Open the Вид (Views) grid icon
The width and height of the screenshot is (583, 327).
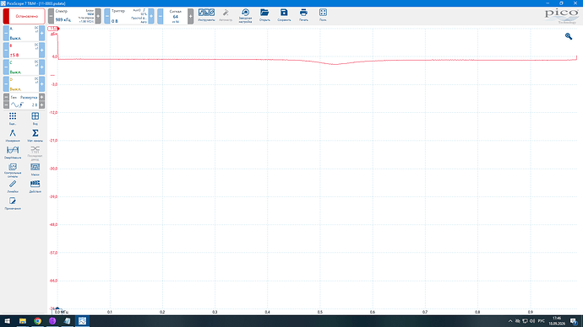(35, 118)
